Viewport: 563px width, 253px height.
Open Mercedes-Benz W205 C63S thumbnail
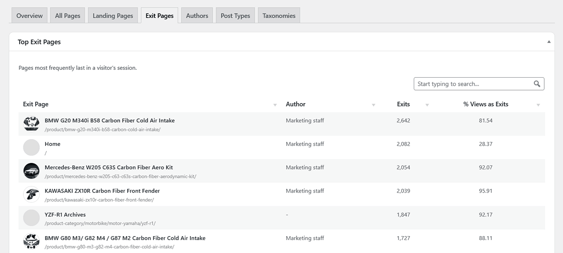[x=31, y=171]
